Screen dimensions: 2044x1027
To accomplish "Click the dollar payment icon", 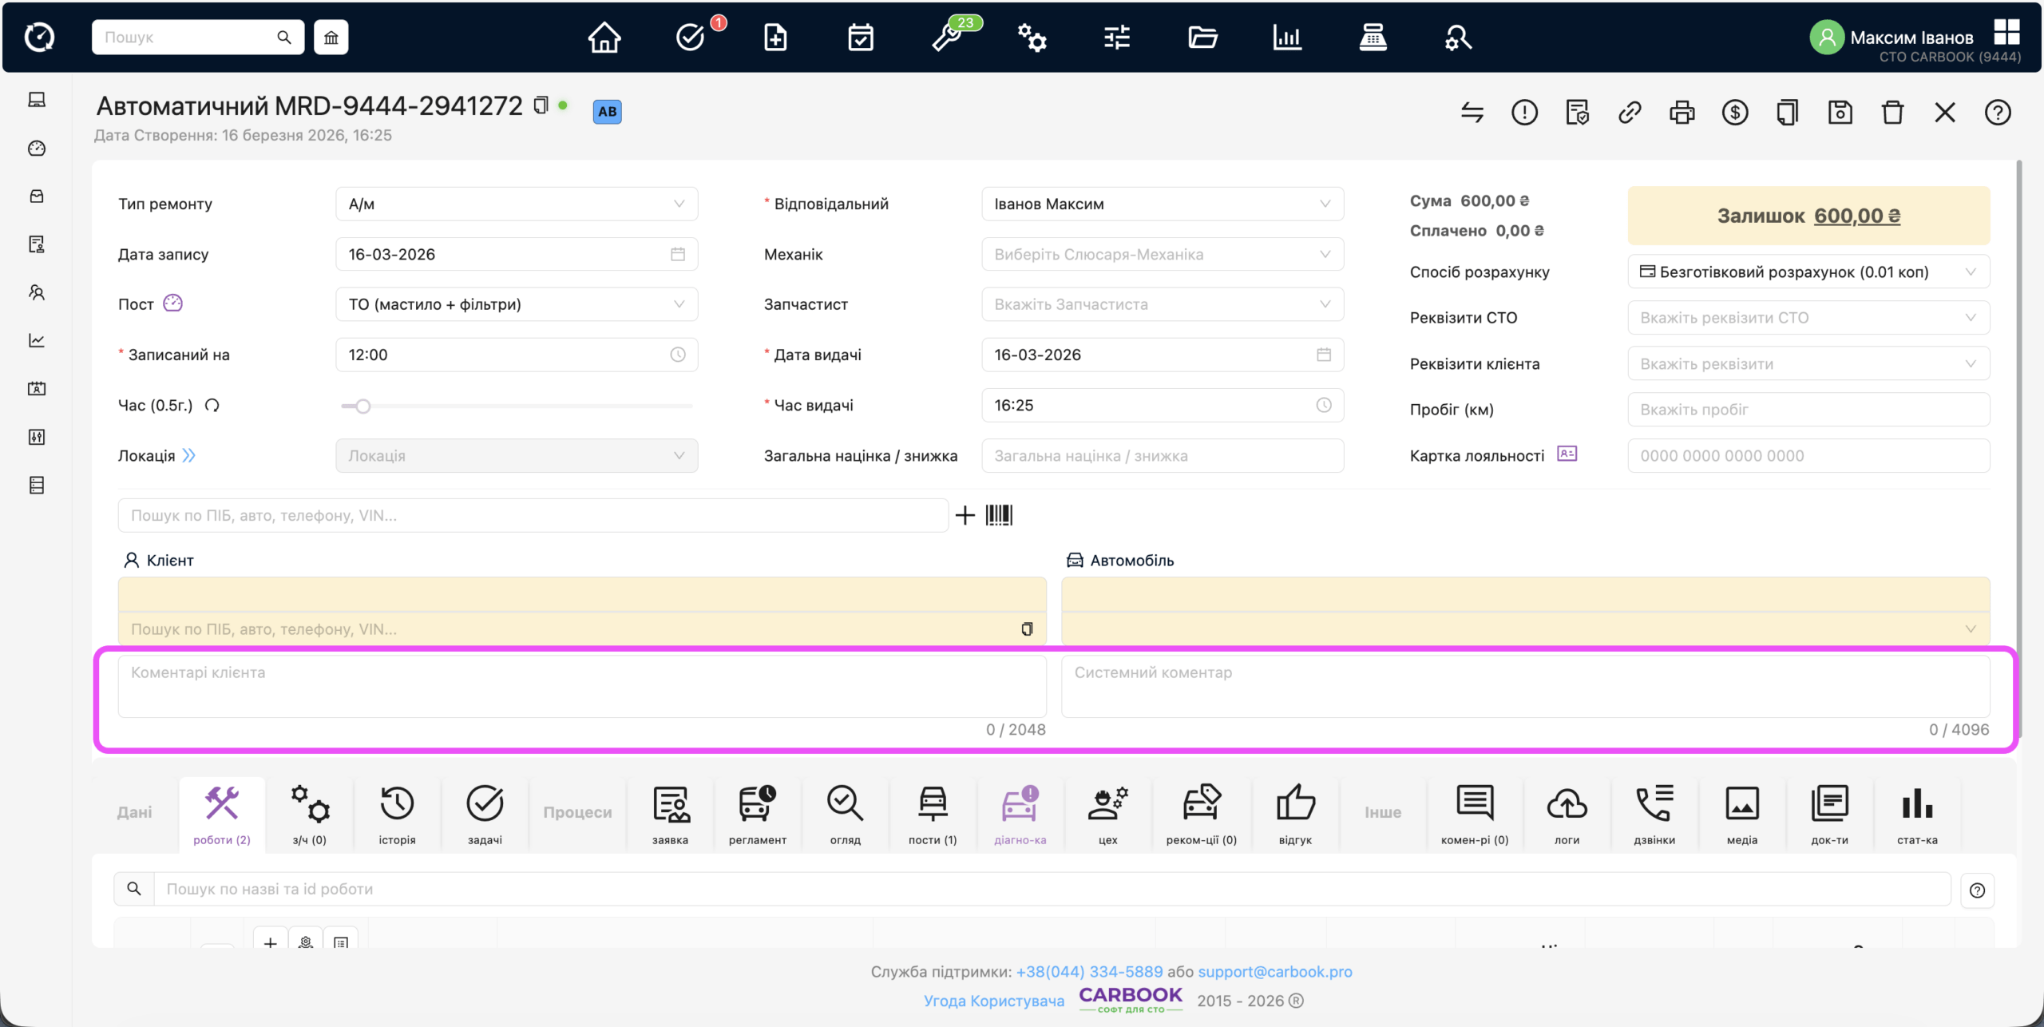I will click(x=1734, y=113).
